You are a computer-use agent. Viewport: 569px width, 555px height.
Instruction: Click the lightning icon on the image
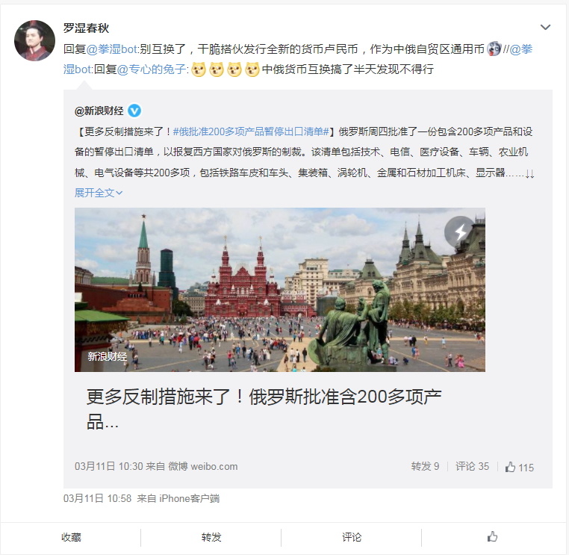[x=460, y=232]
